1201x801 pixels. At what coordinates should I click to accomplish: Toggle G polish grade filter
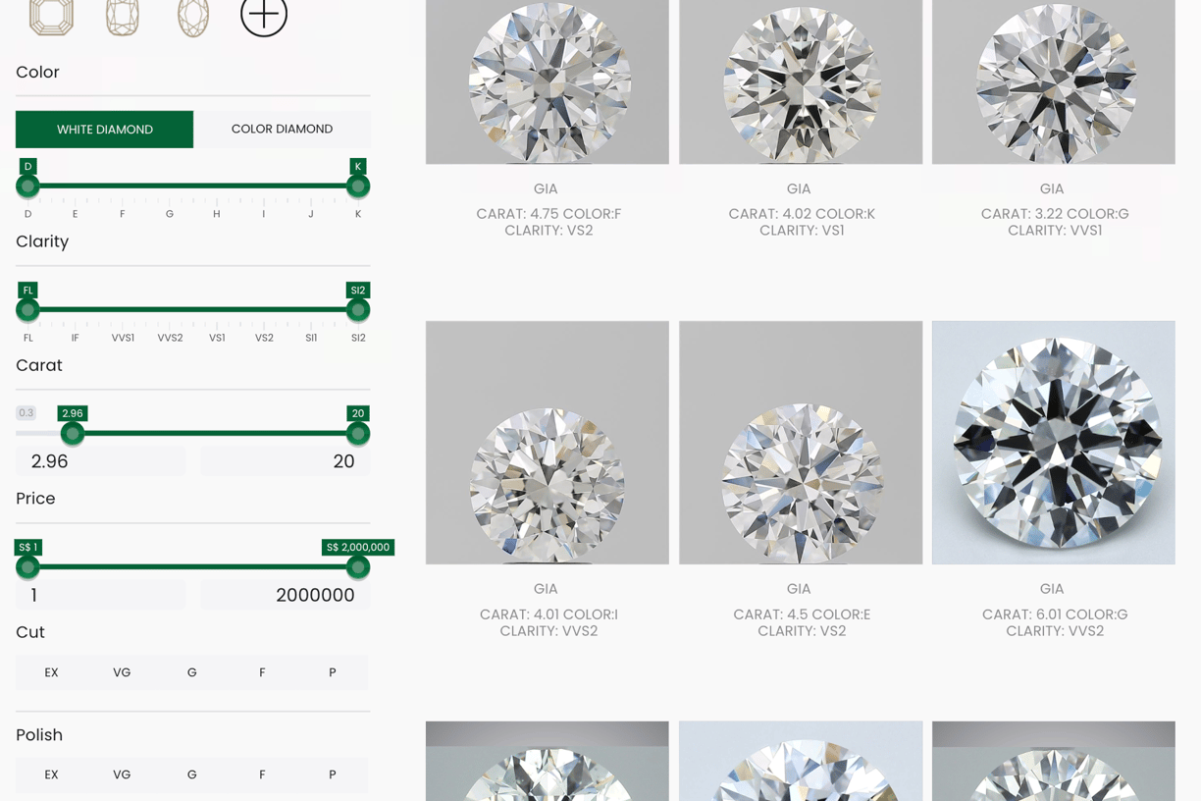[192, 774]
